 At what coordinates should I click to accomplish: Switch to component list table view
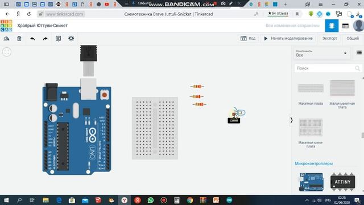345,26
